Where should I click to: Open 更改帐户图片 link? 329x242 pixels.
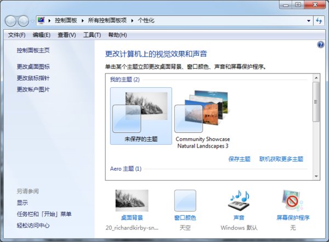point(33,89)
